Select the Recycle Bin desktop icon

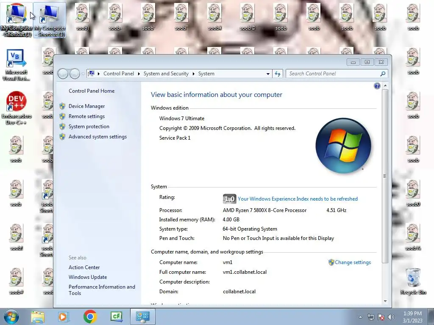click(x=413, y=281)
